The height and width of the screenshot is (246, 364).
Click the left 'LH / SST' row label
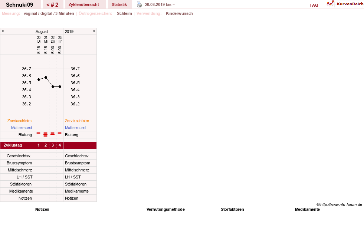(24, 177)
